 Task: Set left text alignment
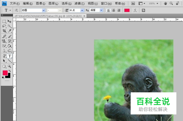(x=108, y=10)
